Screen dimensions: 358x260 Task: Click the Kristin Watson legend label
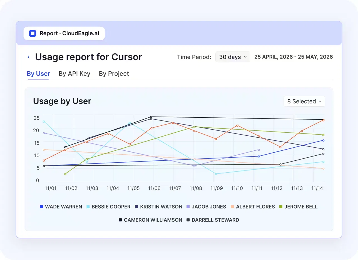pos(161,207)
